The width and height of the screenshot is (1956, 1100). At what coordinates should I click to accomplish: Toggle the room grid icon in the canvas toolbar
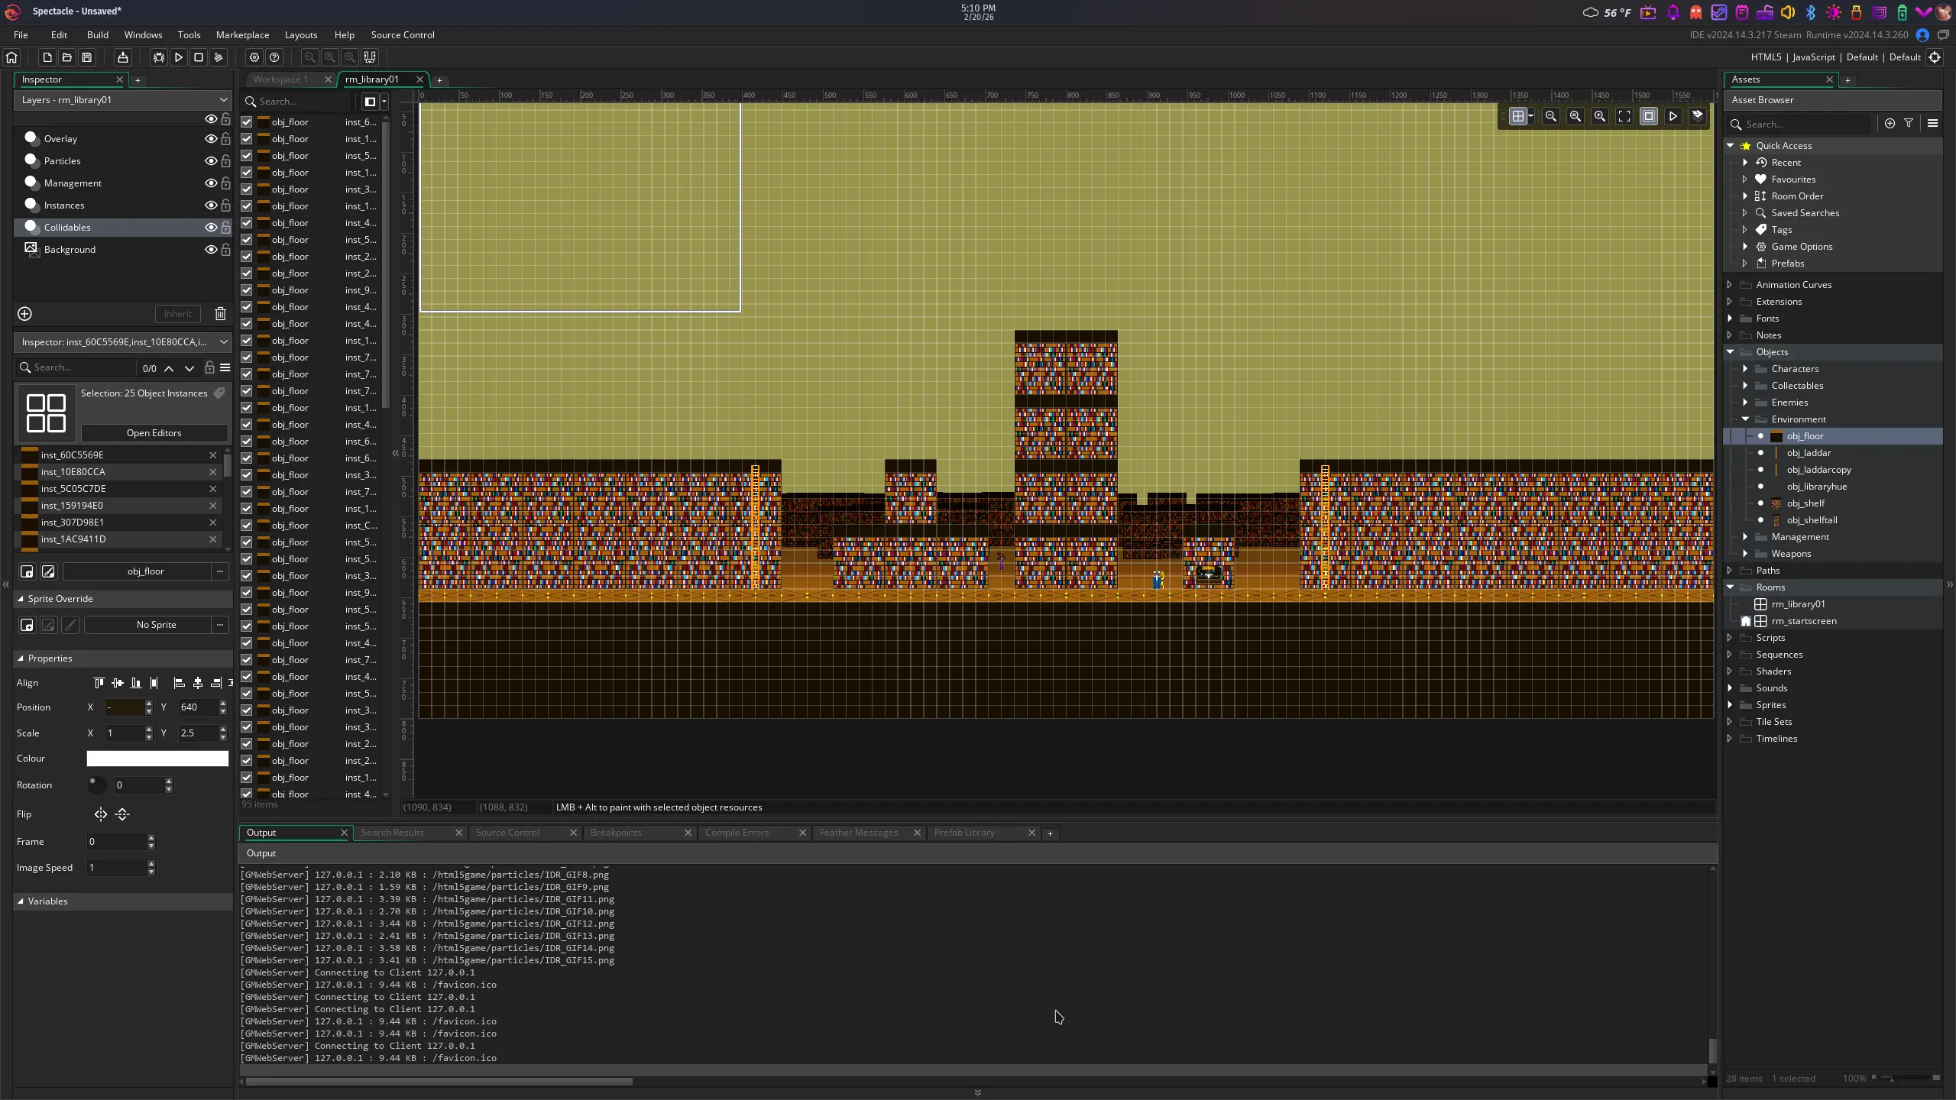pos(1518,116)
